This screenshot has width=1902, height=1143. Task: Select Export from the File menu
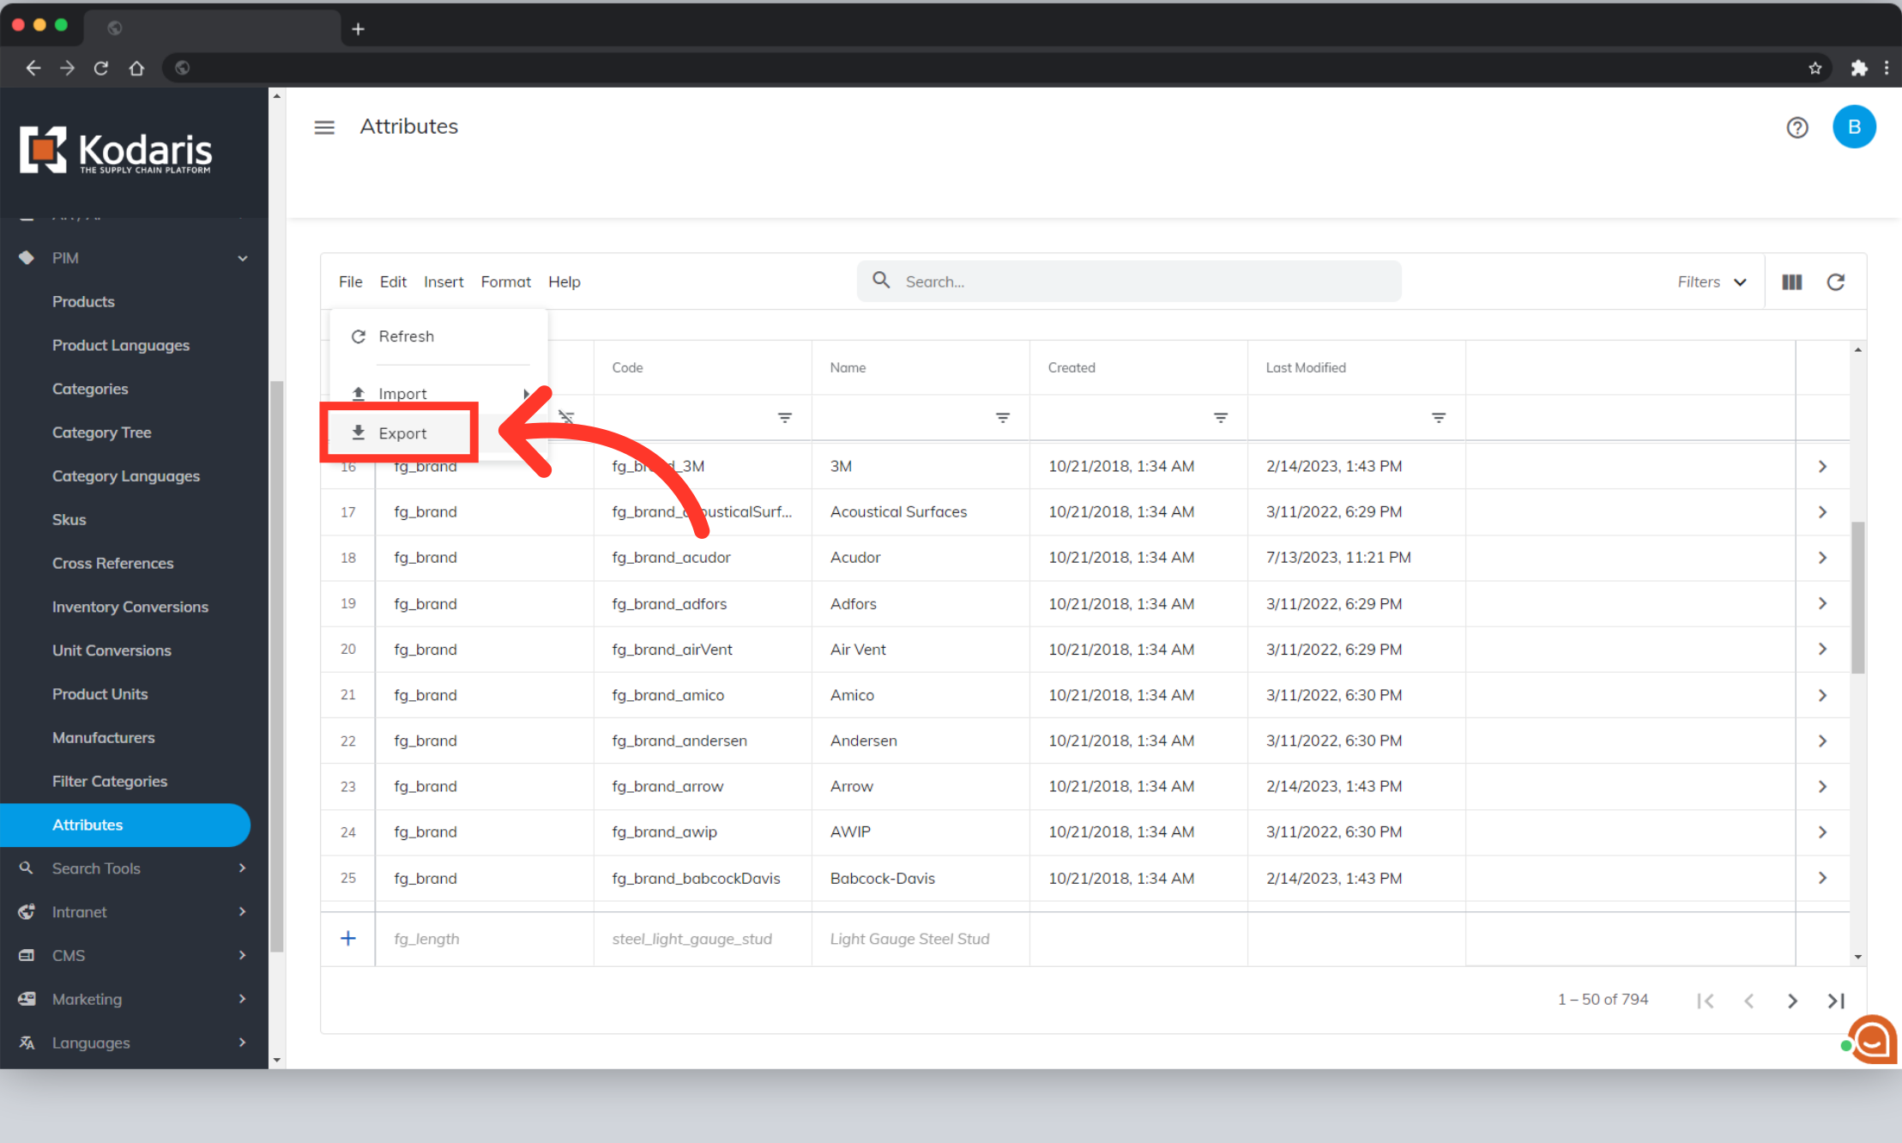402,433
